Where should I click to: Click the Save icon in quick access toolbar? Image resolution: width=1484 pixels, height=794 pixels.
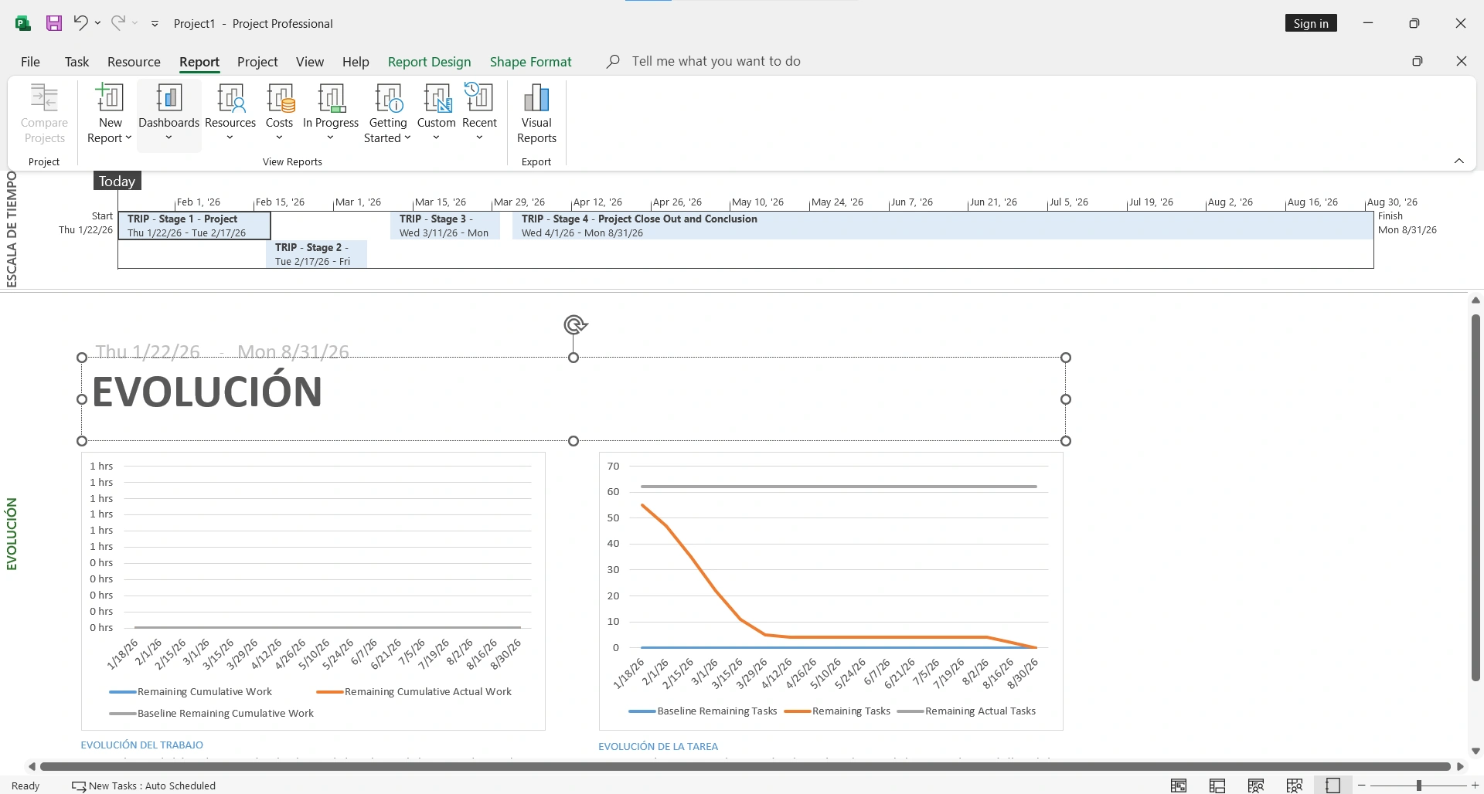click(53, 23)
